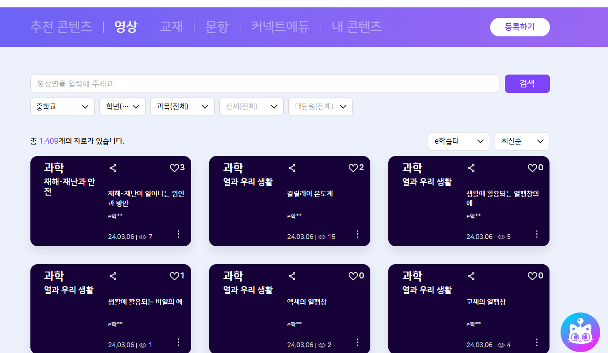Click share icon on 생활에 활용되는 열팽창의 예 card
The image size is (608, 353).
pos(471,168)
